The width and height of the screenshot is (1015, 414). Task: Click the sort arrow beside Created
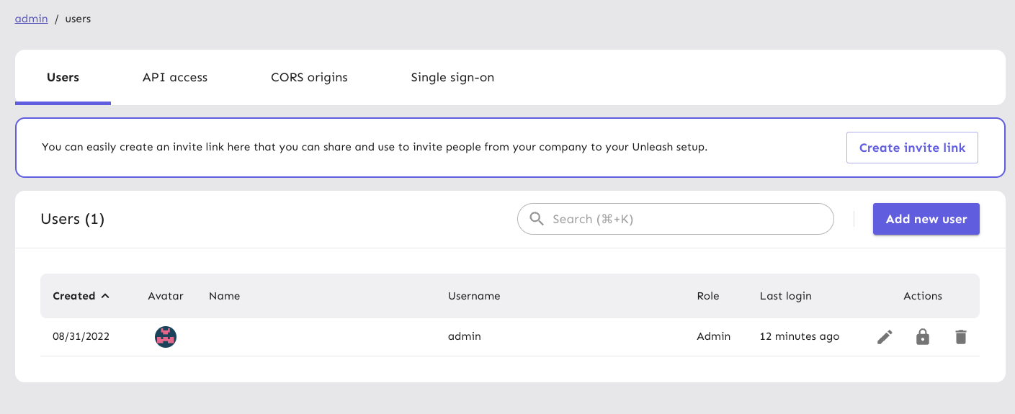[106, 296]
